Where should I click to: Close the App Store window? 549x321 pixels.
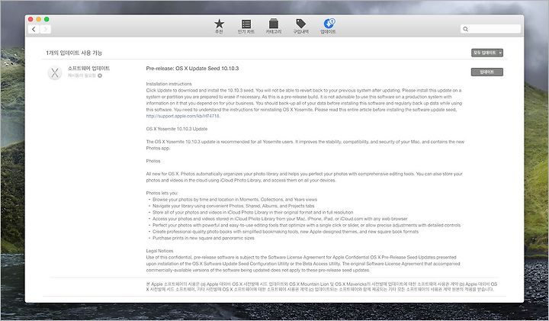[30, 19]
